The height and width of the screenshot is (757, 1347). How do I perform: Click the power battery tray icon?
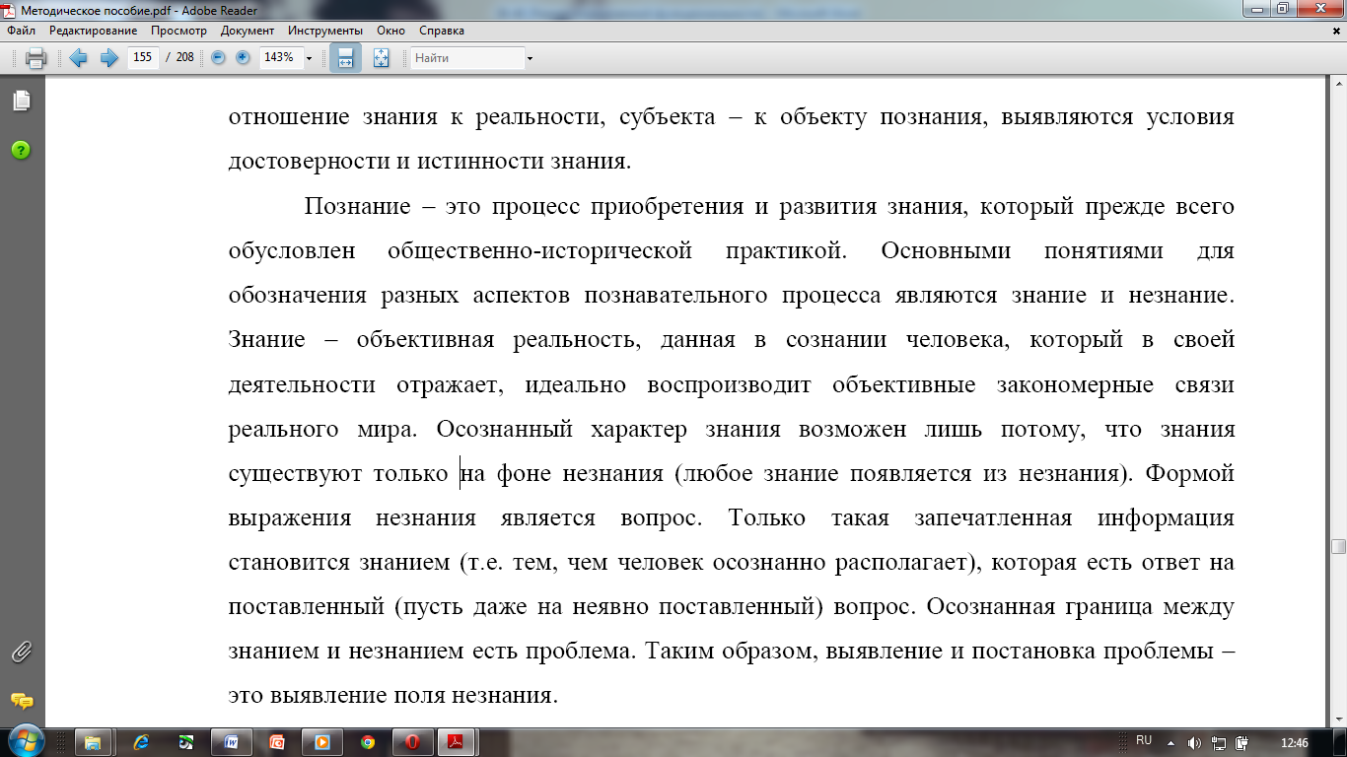pos(1242,743)
